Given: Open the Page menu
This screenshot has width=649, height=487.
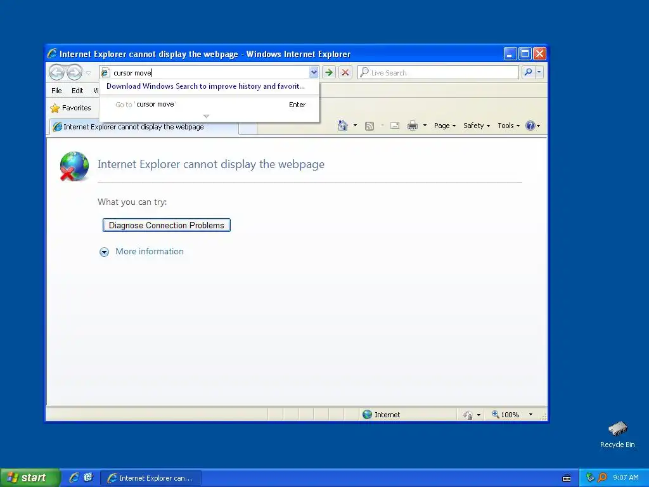Looking at the screenshot, I should (x=444, y=126).
